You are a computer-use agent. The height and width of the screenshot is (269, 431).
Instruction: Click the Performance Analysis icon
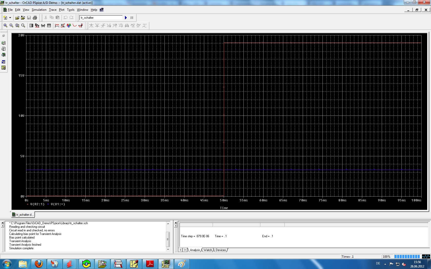click(43, 26)
